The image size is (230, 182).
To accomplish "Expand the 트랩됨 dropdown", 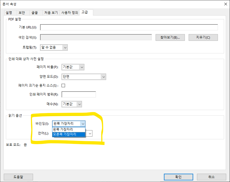I will [54, 48].
